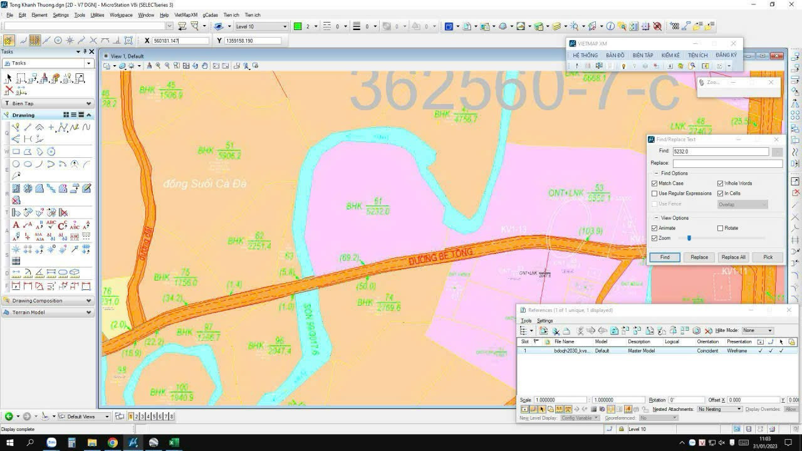Open the Level 10 active level dropdown
Image resolution: width=802 pixels, height=451 pixels.
tap(261, 26)
